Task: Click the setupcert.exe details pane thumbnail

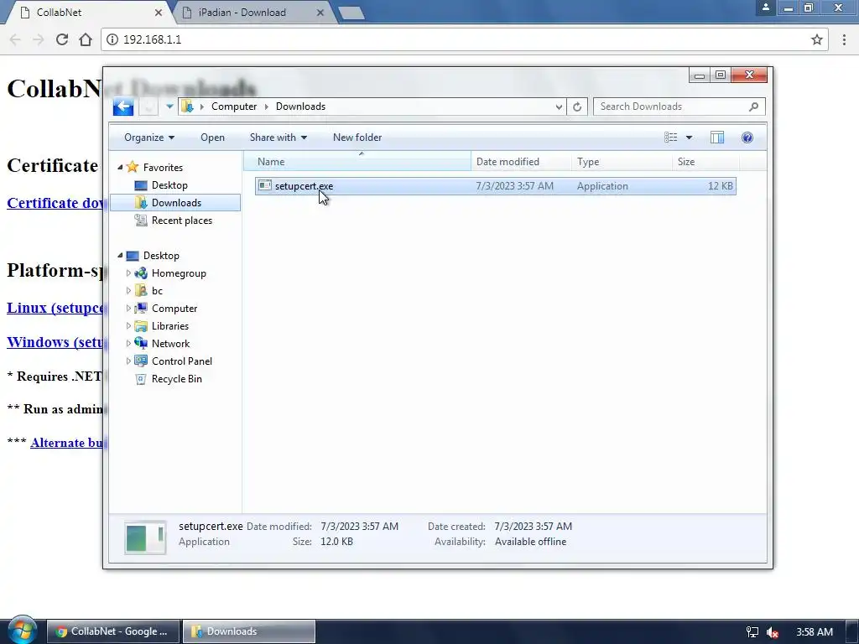Action: 145,538
